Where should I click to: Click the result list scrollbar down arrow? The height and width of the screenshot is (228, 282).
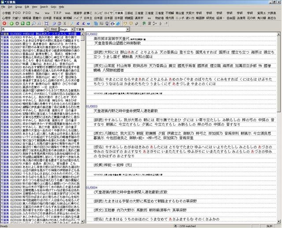pyautogui.click(x=82, y=221)
